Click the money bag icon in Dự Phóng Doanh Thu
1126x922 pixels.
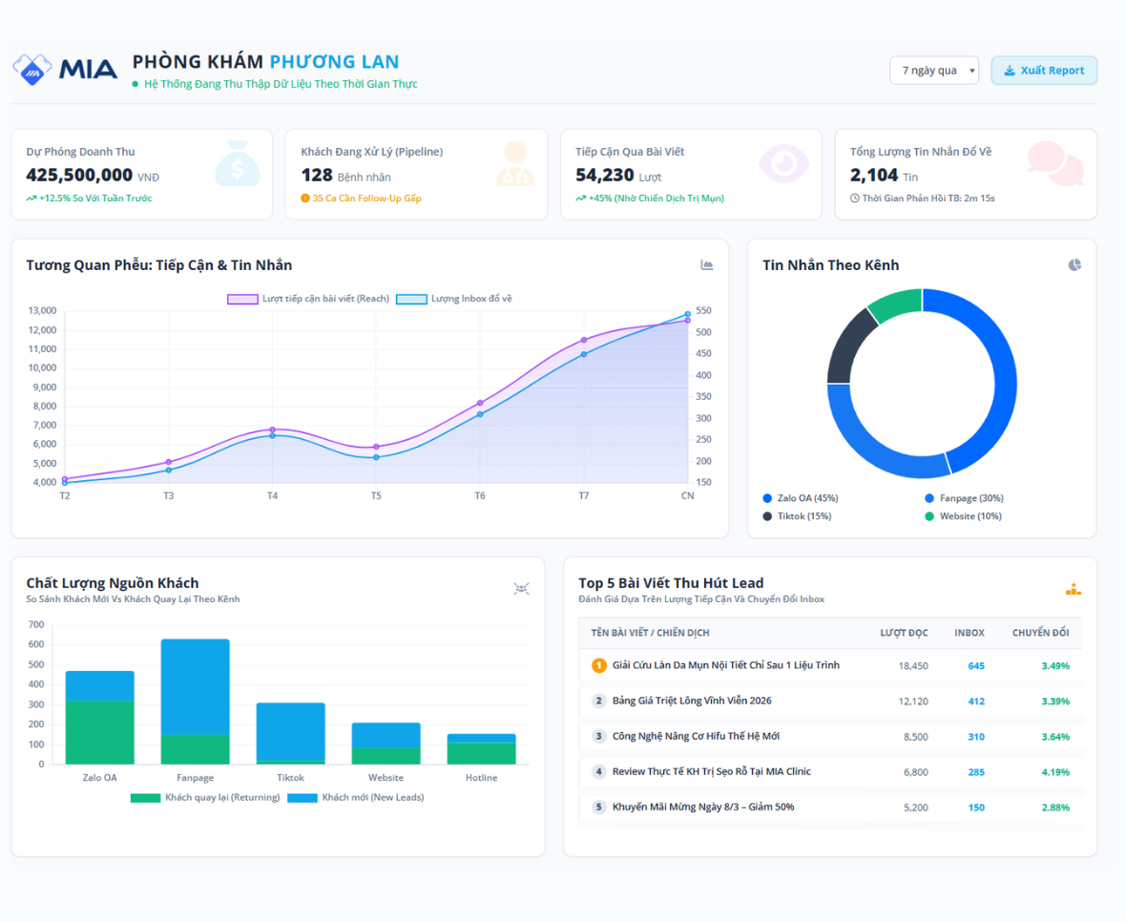(238, 164)
